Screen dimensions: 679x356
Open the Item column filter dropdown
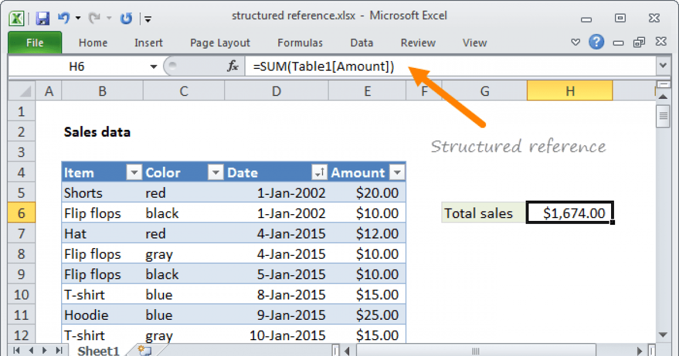134,173
